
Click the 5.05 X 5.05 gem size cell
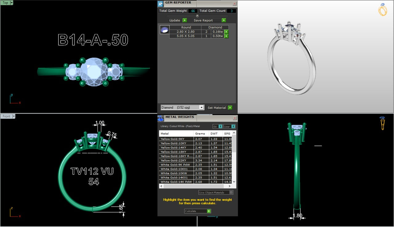(185, 36)
